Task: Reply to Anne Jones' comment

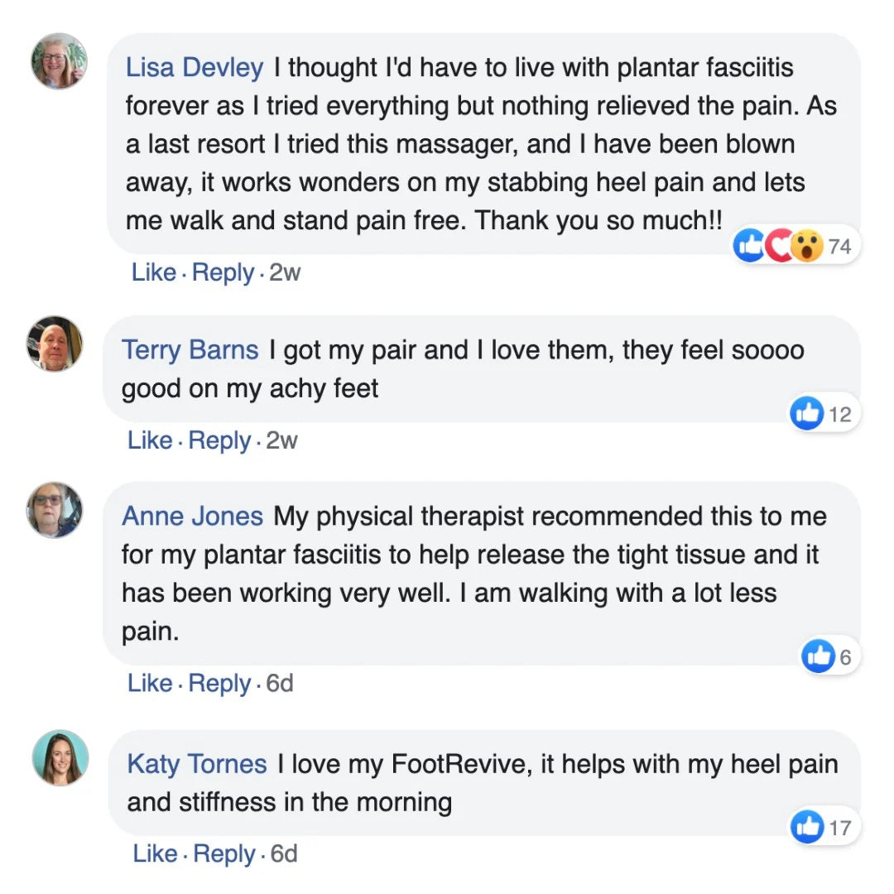Action: (219, 683)
